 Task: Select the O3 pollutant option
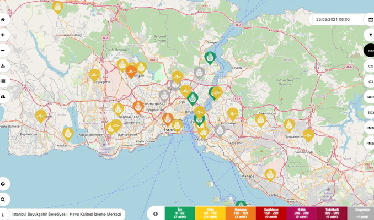click(370, 81)
